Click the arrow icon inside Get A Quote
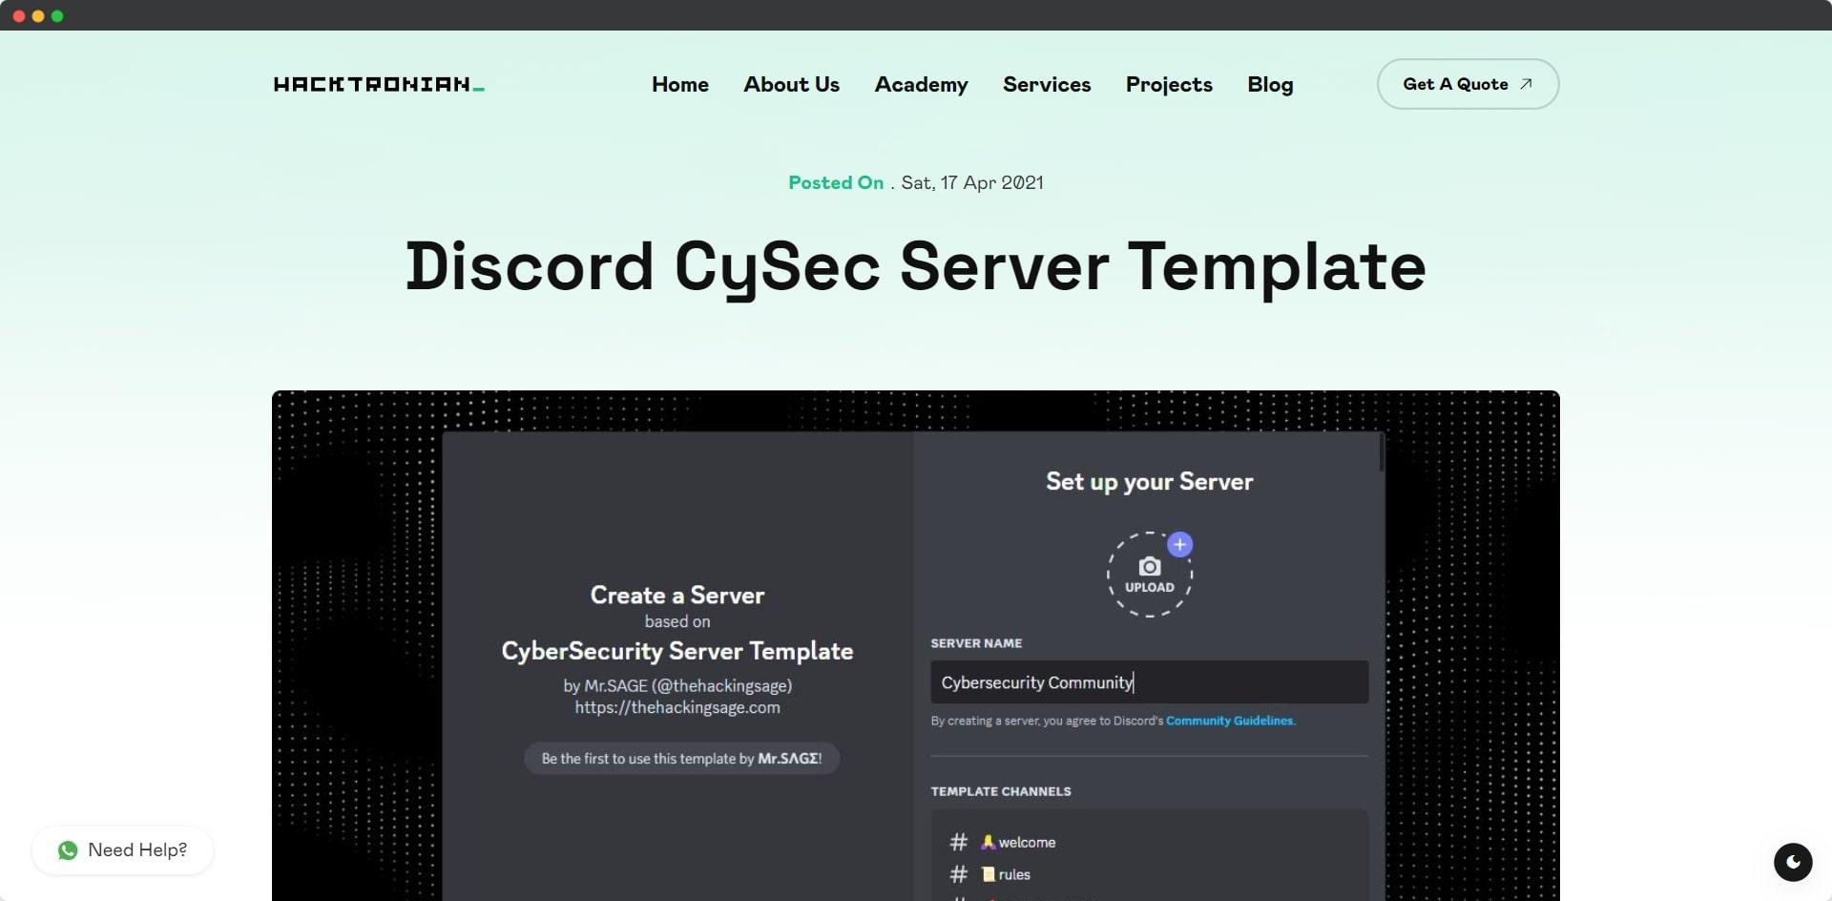 point(1524,83)
